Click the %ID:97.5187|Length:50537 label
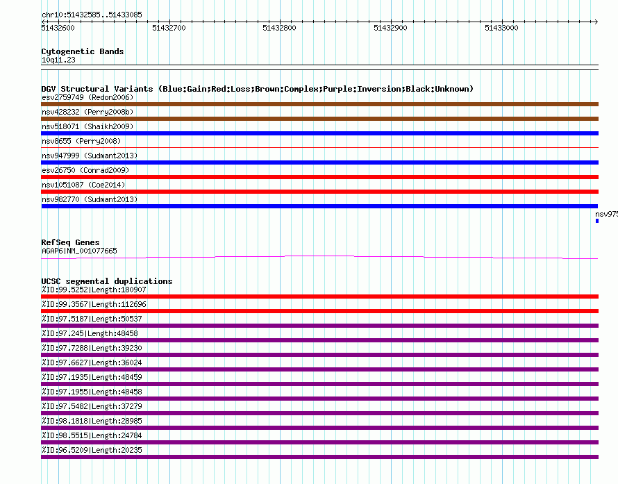 (x=92, y=319)
